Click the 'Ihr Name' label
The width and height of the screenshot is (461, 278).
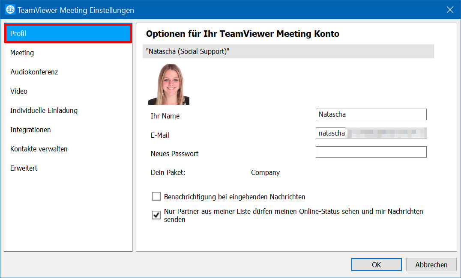tap(165, 116)
